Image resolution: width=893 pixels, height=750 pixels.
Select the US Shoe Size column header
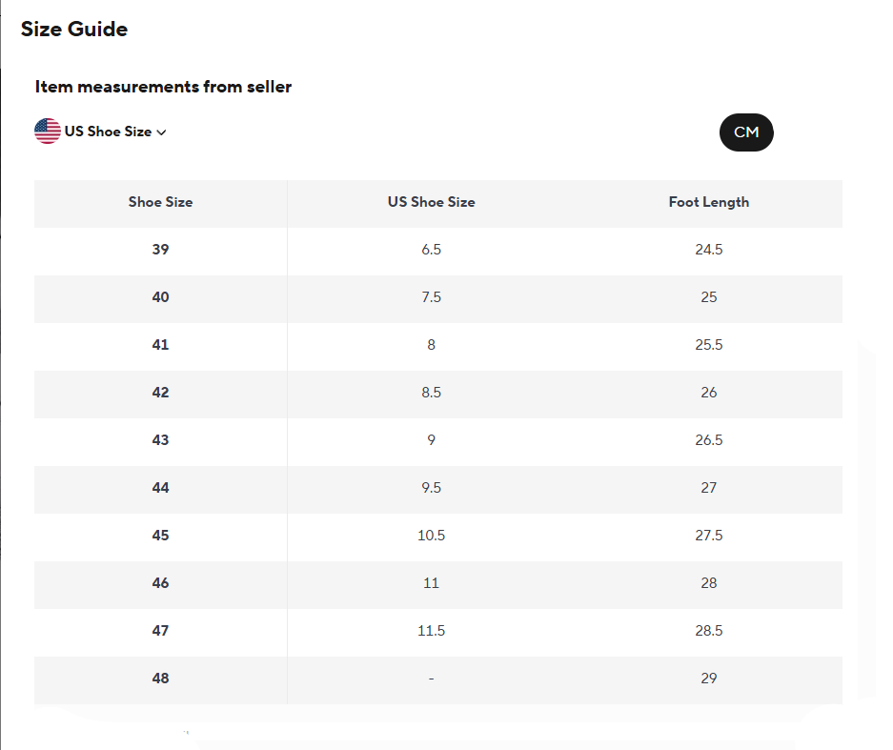click(431, 202)
